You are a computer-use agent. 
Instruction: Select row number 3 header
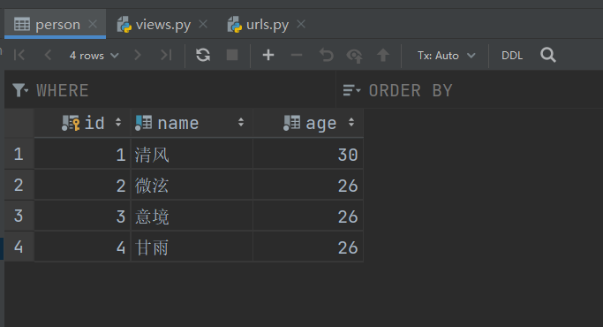(x=19, y=216)
